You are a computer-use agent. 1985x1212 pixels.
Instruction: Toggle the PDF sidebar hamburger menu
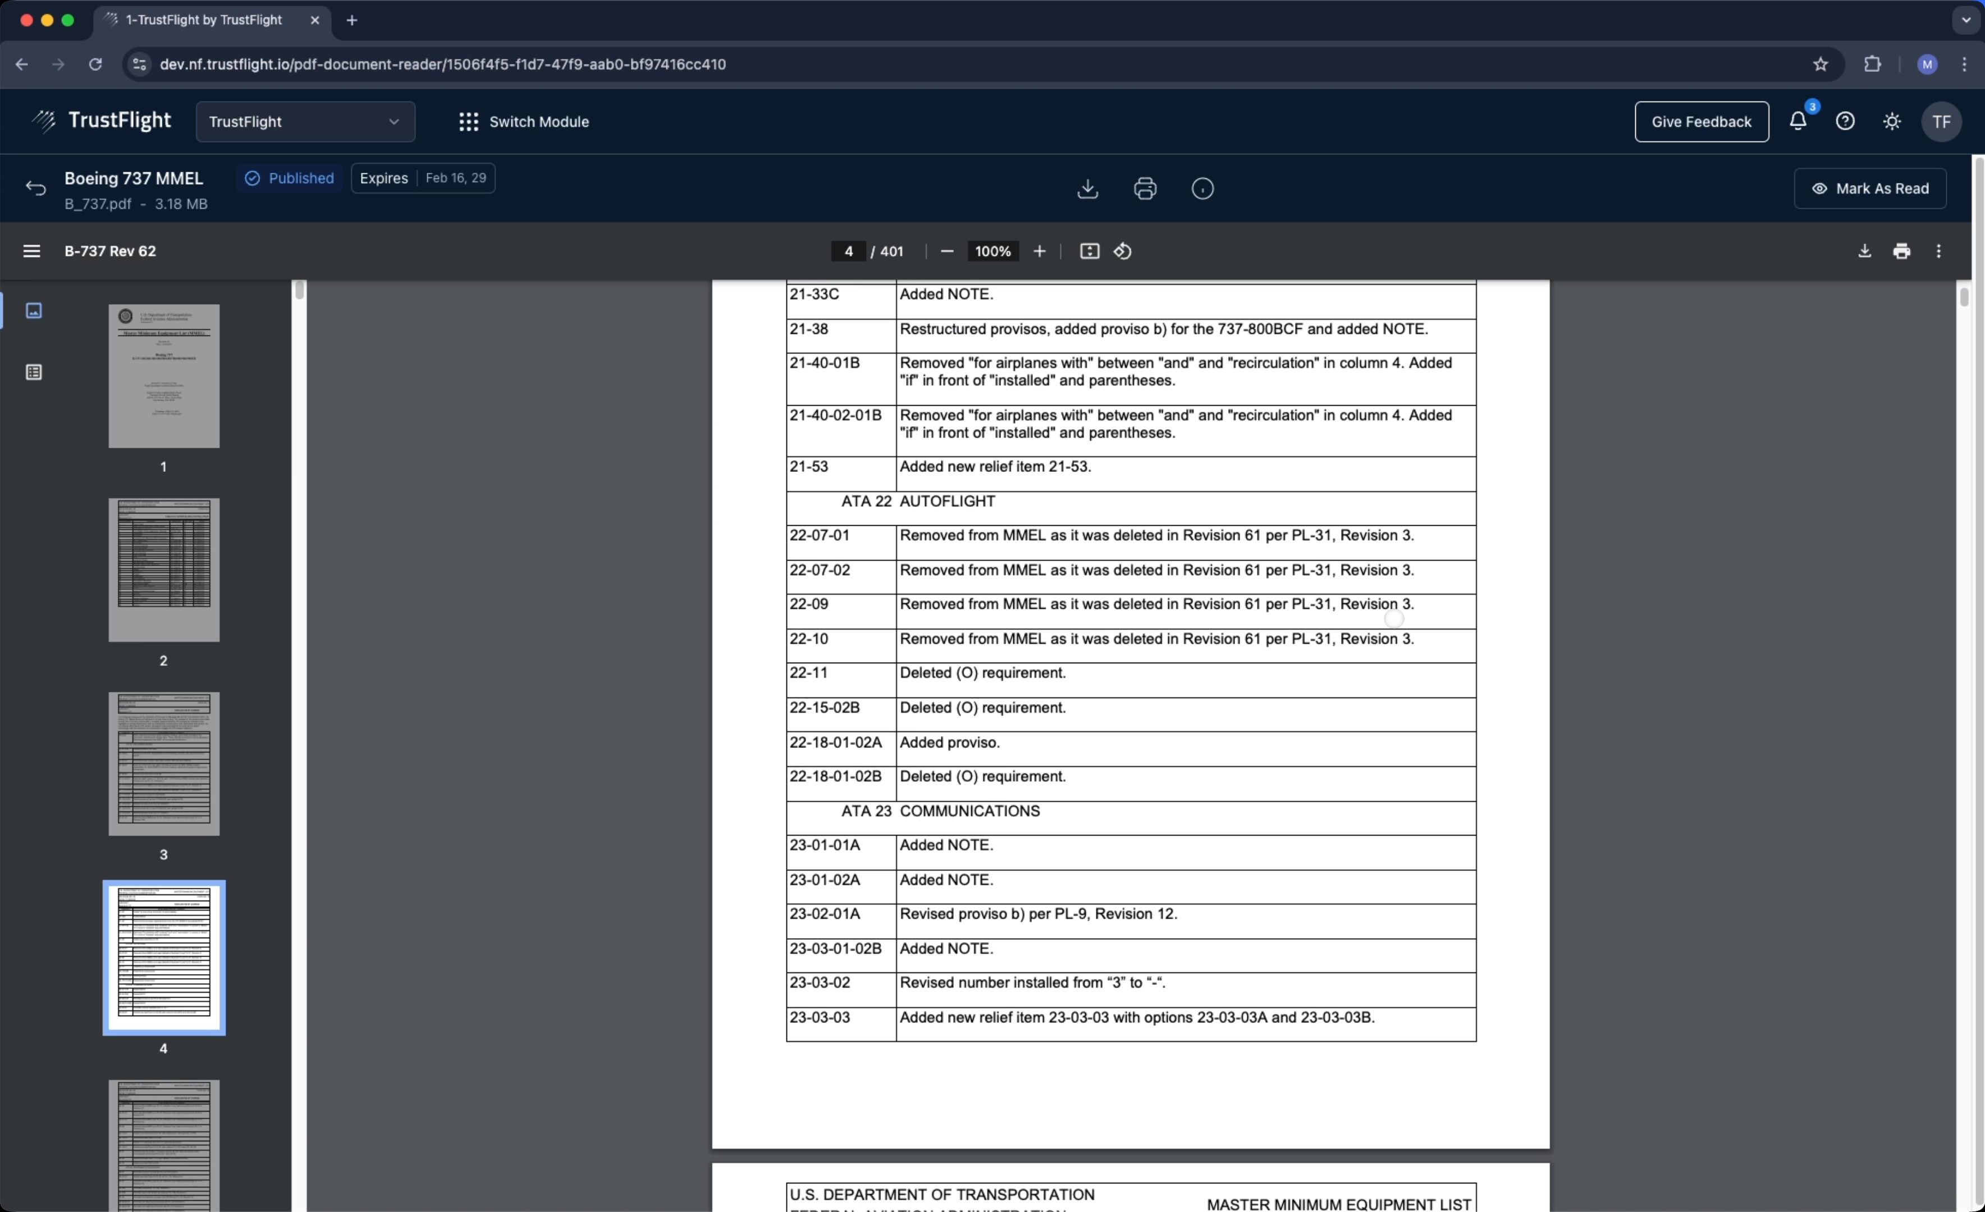point(31,251)
